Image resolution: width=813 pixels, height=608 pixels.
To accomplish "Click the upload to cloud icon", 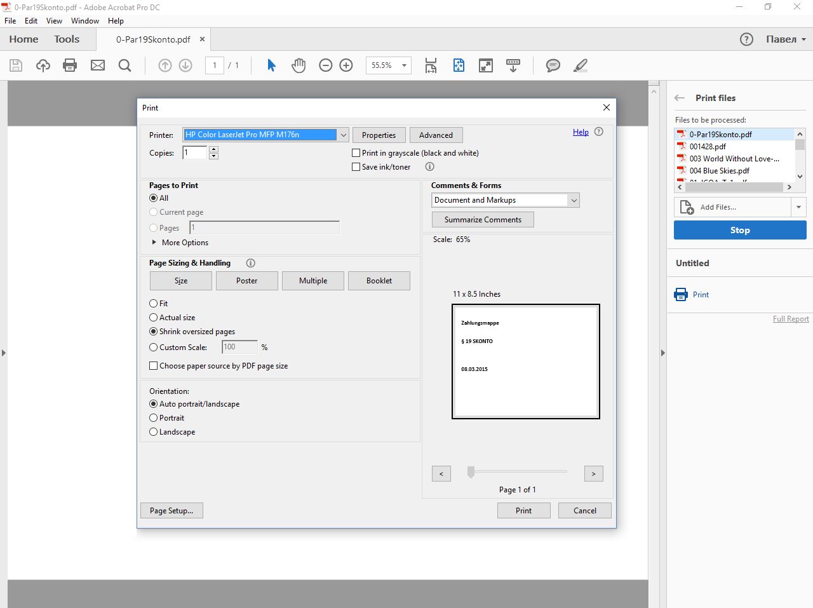I will point(43,65).
